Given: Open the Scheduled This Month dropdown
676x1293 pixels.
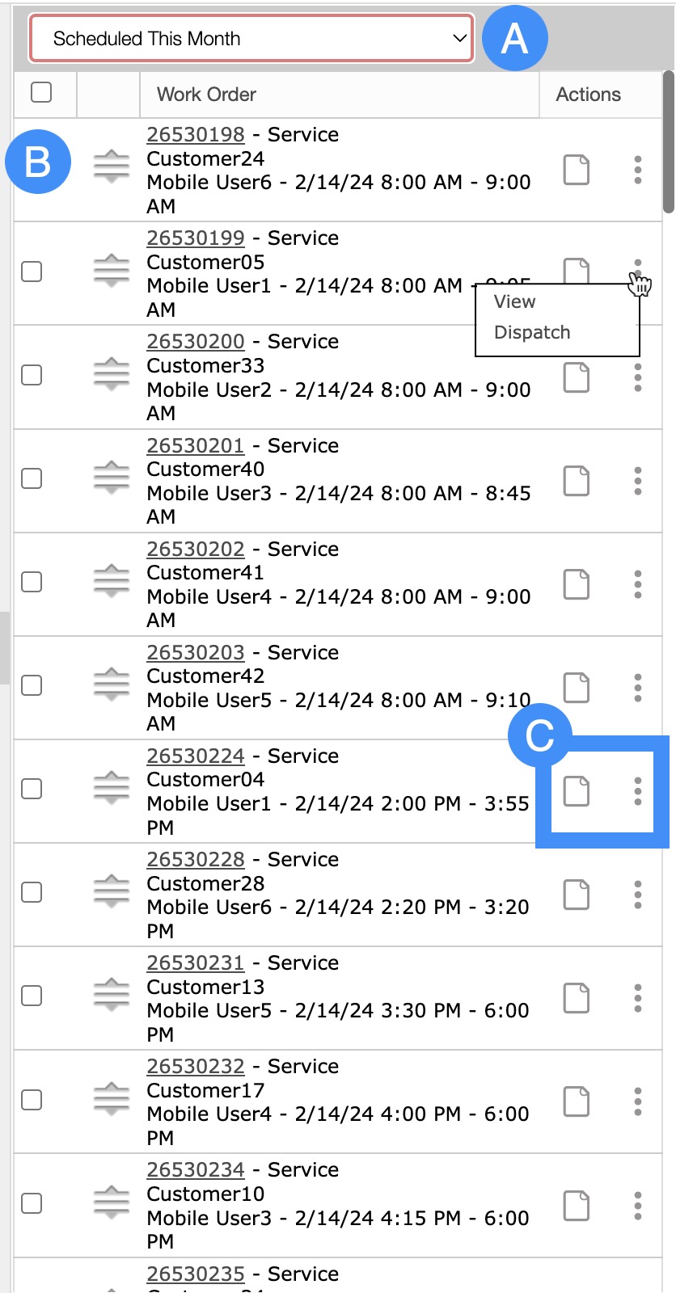Looking at the screenshot, I should tap(251, 39).
